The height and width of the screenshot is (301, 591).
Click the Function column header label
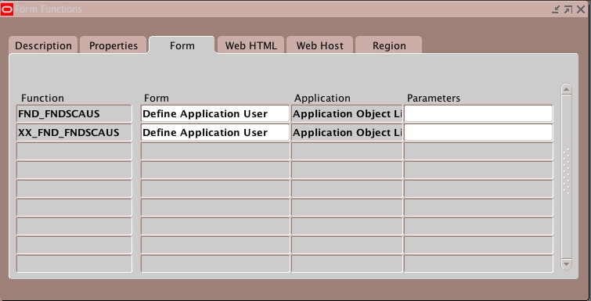point(42,99)
